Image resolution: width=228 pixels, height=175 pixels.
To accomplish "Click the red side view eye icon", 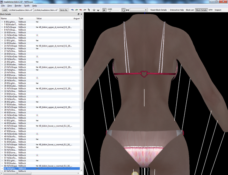I will 81,10.
